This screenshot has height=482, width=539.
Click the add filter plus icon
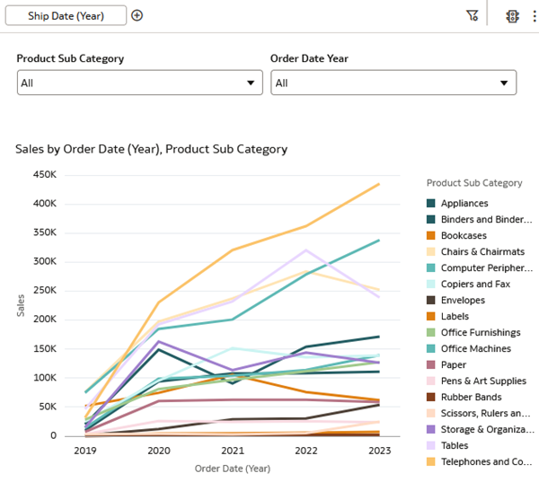[137, 15]
